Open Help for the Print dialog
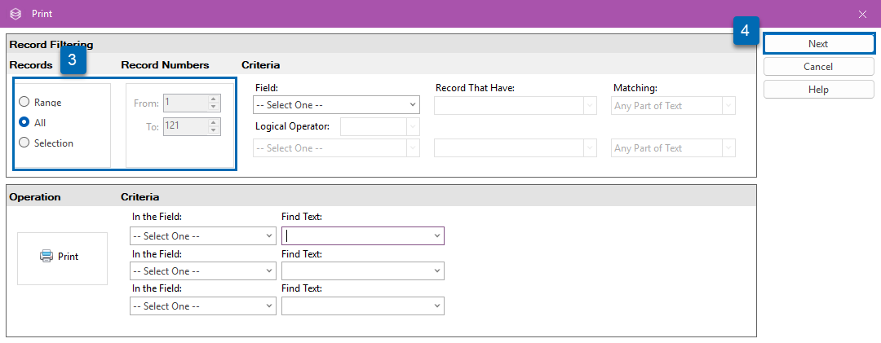The height and width of the screenshot is (343, 881). [818, 90]
